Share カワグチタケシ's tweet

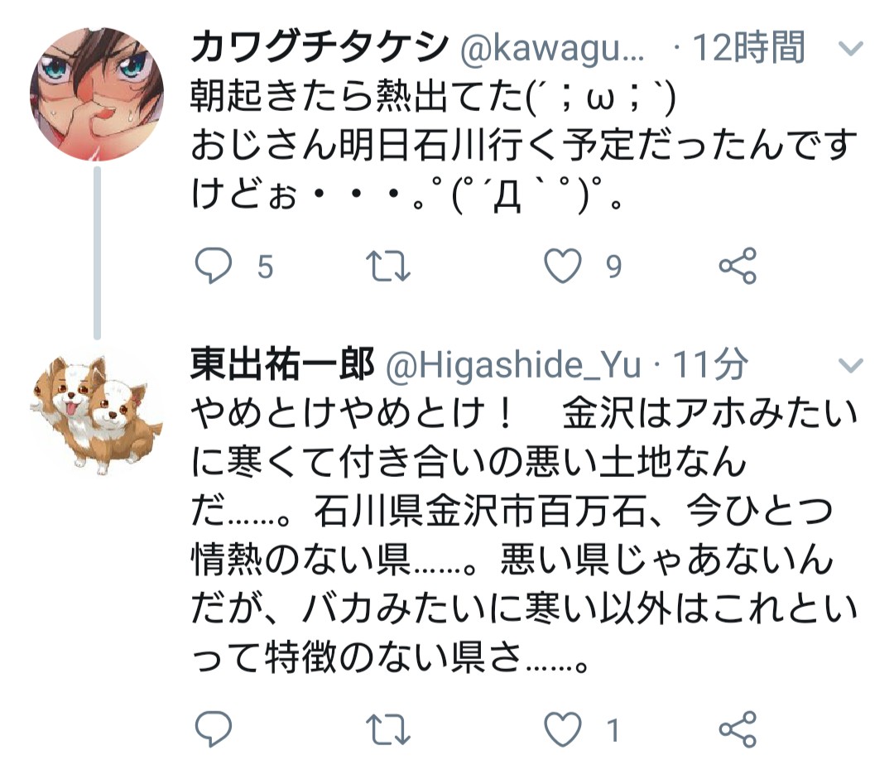point(738,266)
